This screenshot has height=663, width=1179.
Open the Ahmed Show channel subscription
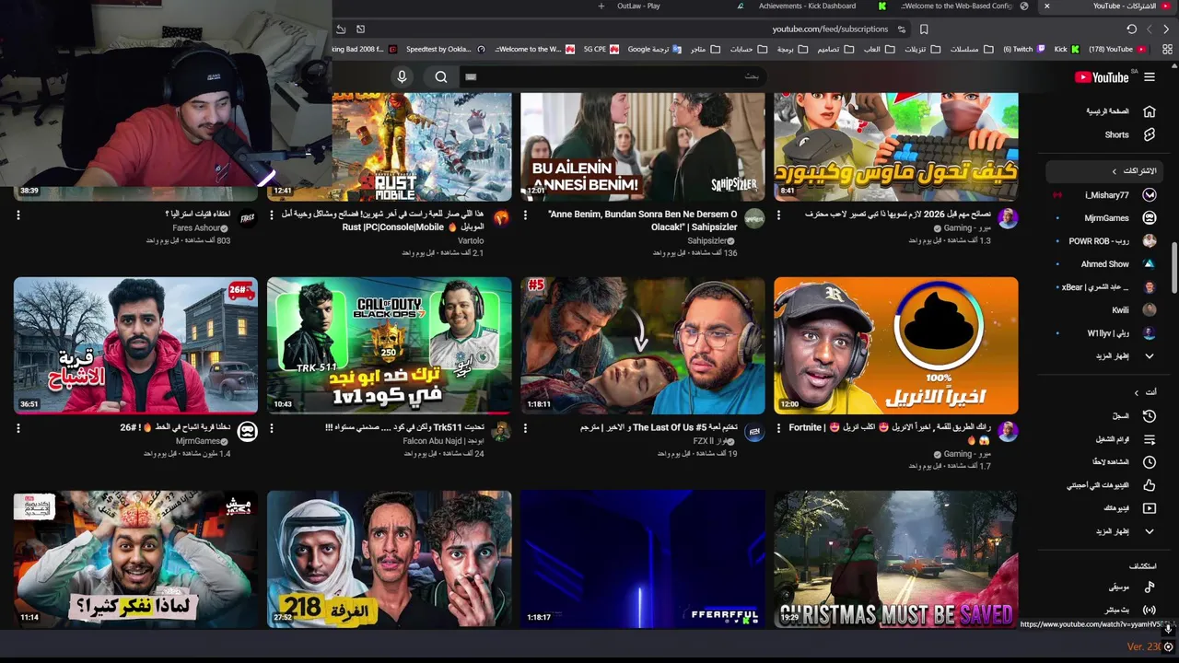click(1105, 264)
